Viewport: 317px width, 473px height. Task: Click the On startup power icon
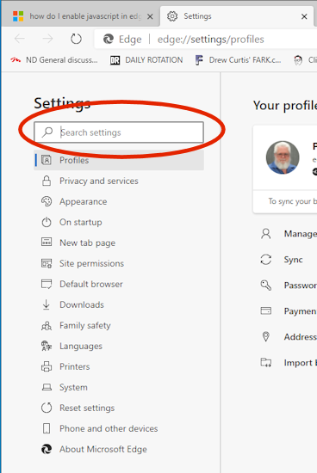(x=47, y=222)
